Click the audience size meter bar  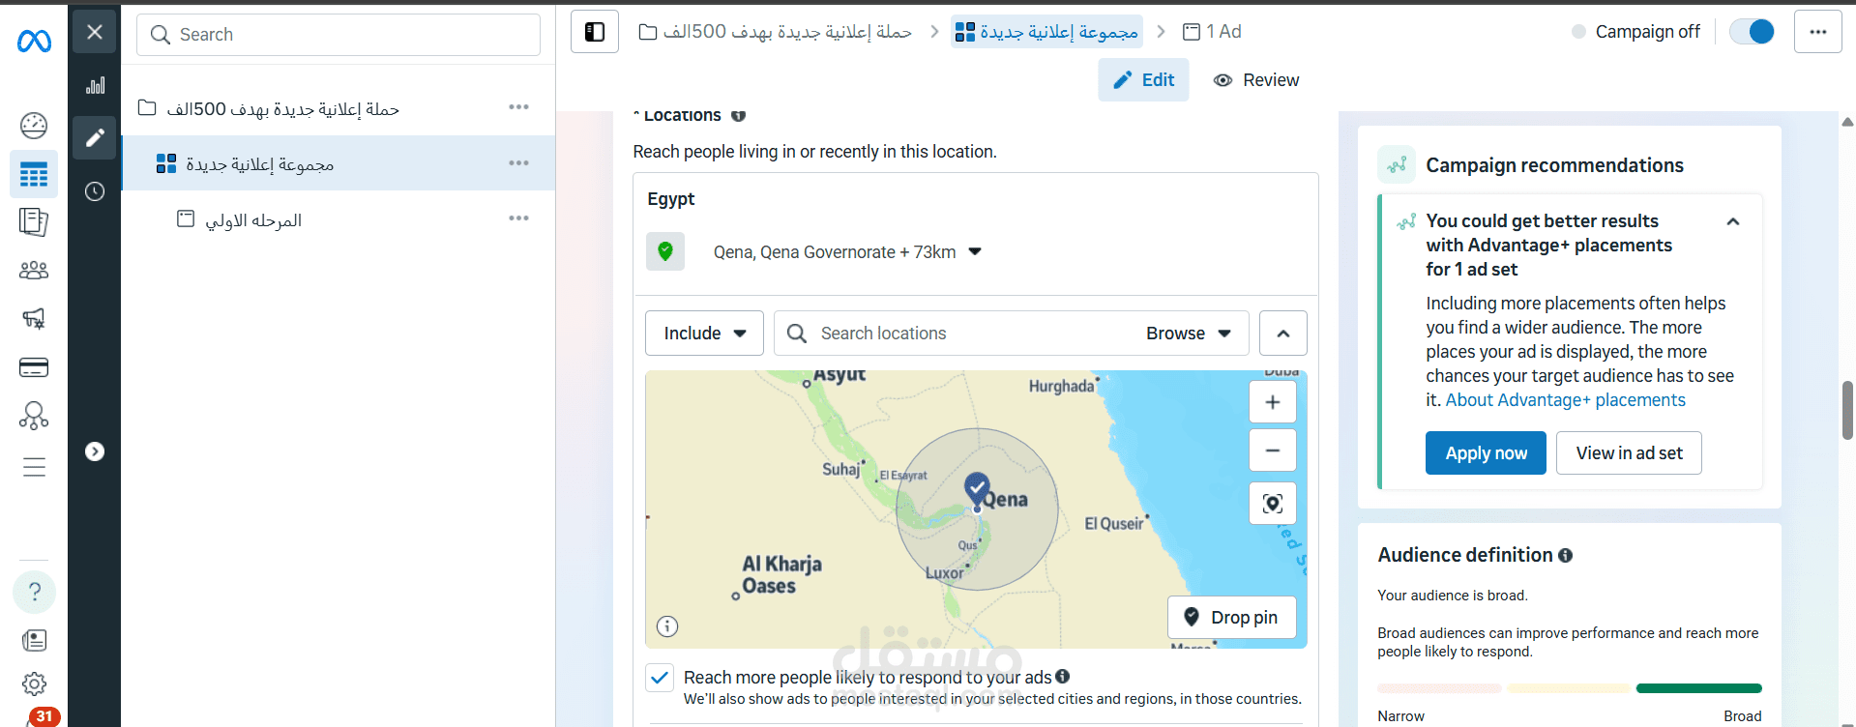point(1569,688)
